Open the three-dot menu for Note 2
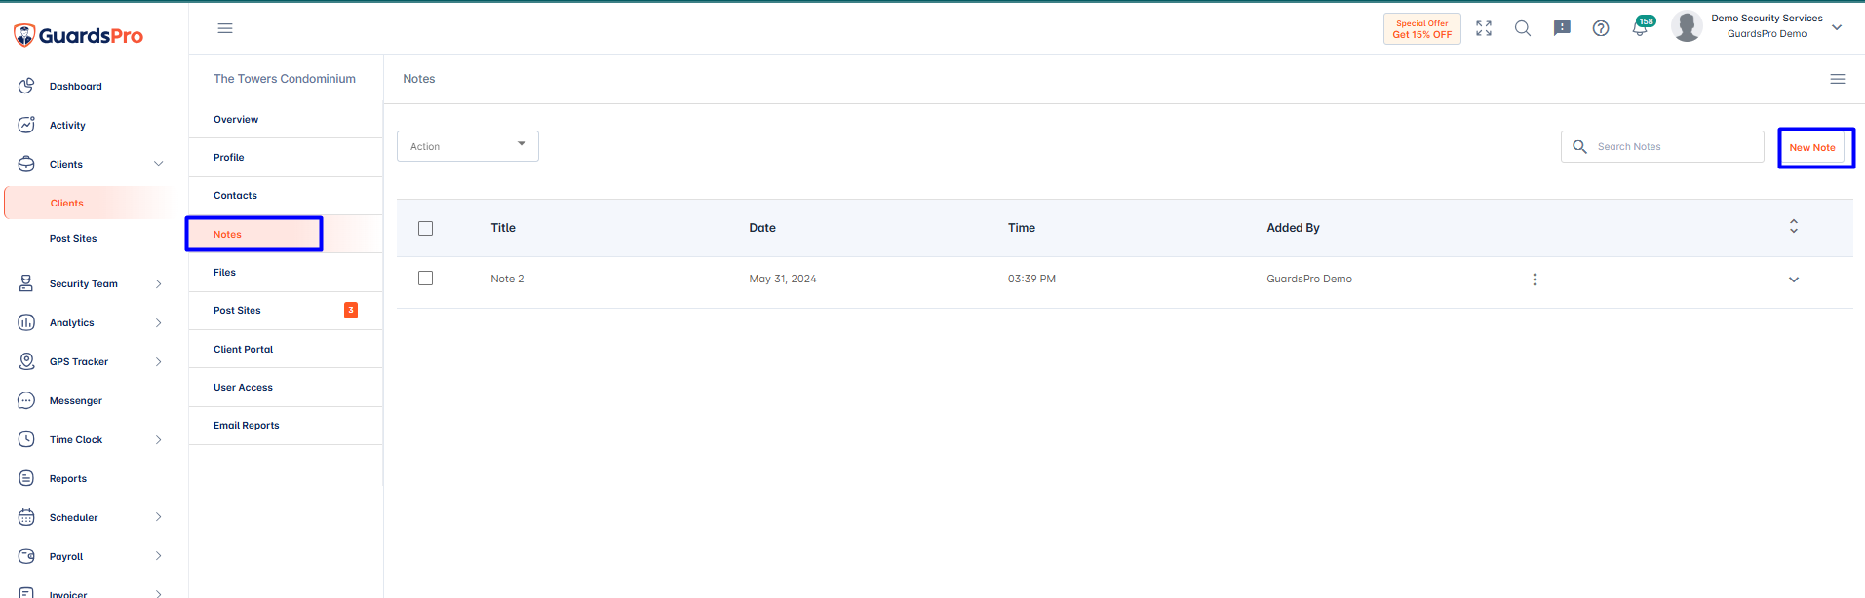 (1535, 280)
